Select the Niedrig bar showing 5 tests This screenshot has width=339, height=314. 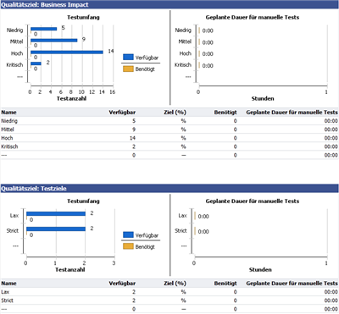[44, 29]
